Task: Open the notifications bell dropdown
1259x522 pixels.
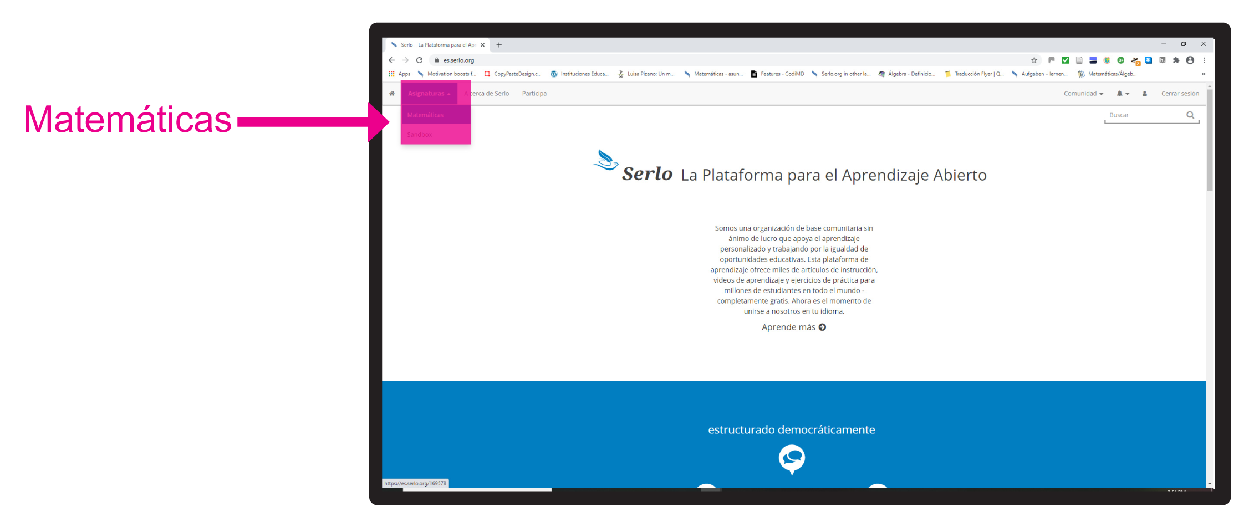Action: pyautogui.click(x=1123, y=94)
